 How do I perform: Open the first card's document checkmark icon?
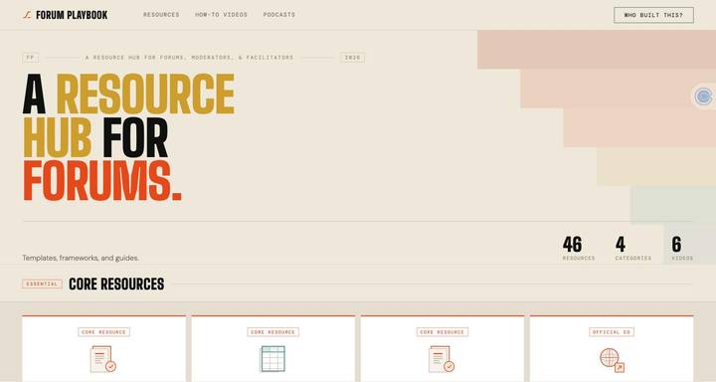[103, 359]
